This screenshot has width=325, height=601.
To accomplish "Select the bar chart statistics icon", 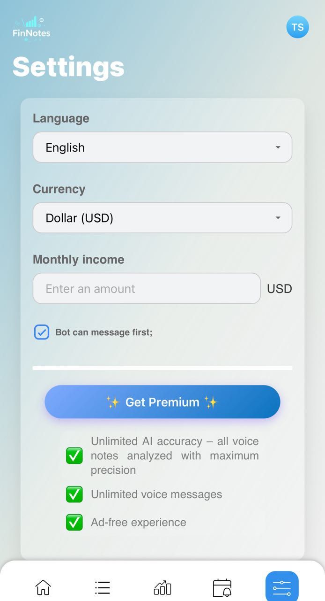I will tap(162, 586).
